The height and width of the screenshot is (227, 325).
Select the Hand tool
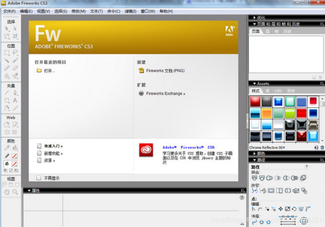tap(7, 192)
